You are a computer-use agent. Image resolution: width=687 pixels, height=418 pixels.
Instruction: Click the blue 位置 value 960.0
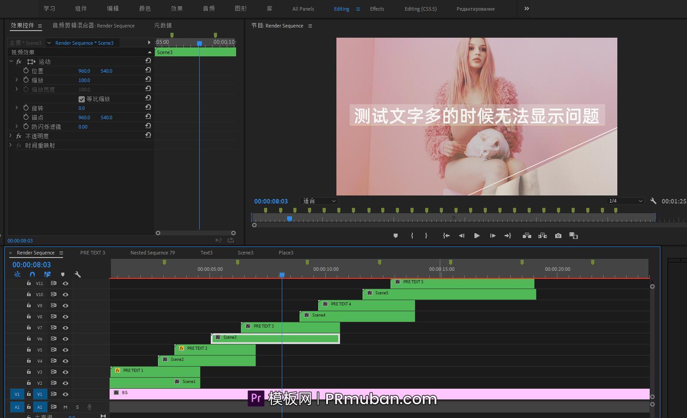tap(83, 70)
